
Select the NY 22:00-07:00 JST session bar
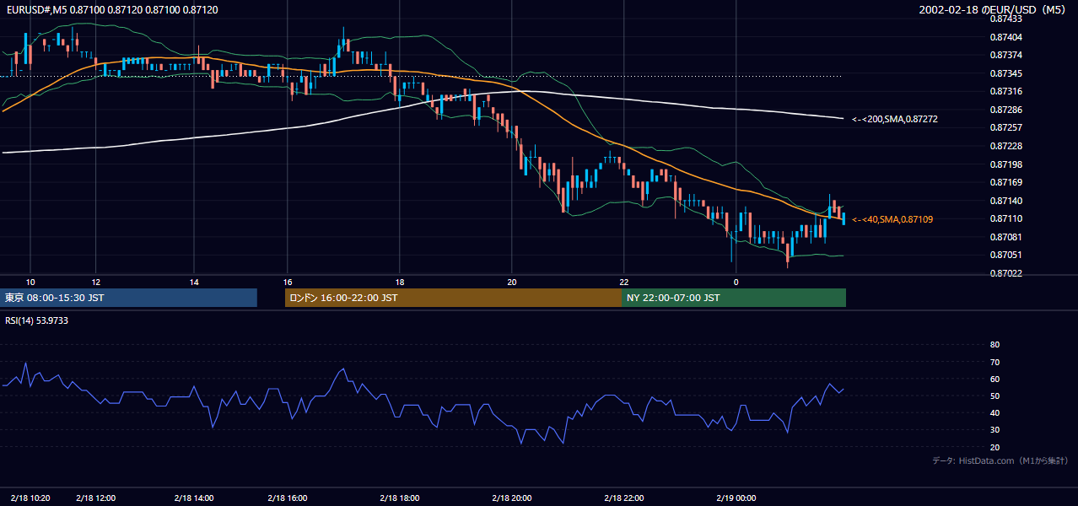734,298
